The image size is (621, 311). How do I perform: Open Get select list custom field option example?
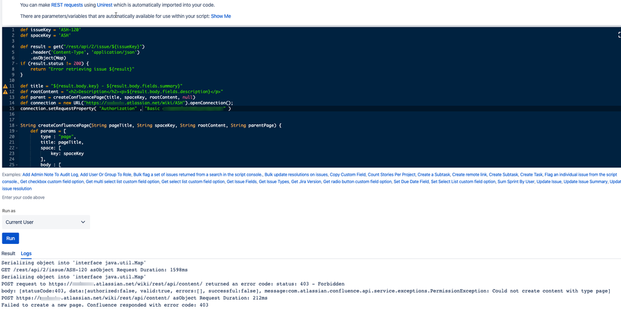coord(193,182)
